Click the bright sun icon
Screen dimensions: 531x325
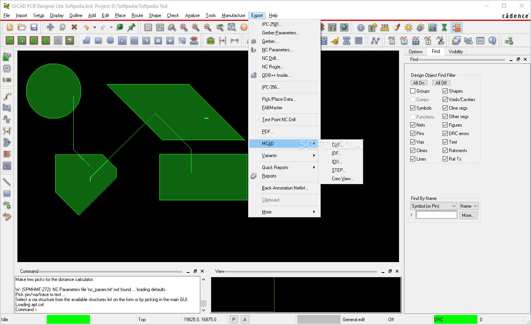(408, 27)
